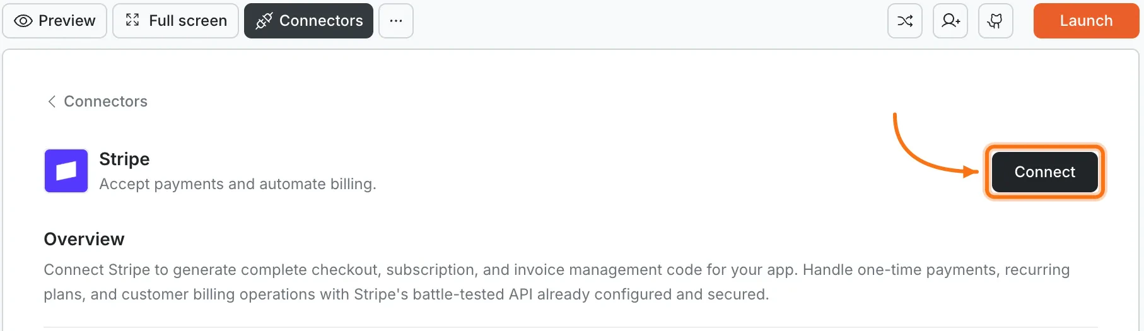Screen dimensions: 1144x331
Task: Open the three-dot more options menu
Action: [x=396, y=21]
